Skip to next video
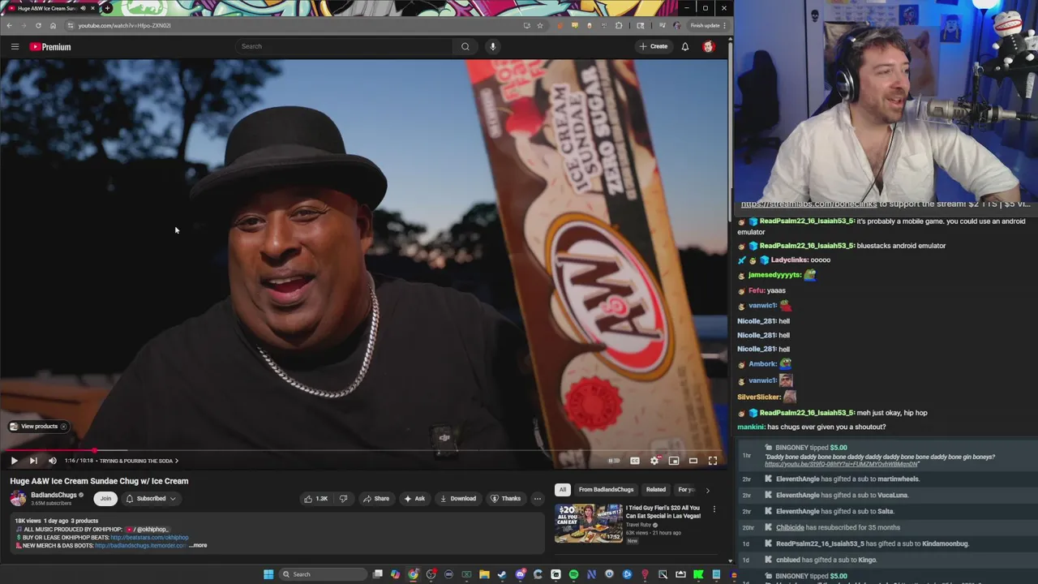The width and height of the screenshot is (1038, 584). (33, 461)
